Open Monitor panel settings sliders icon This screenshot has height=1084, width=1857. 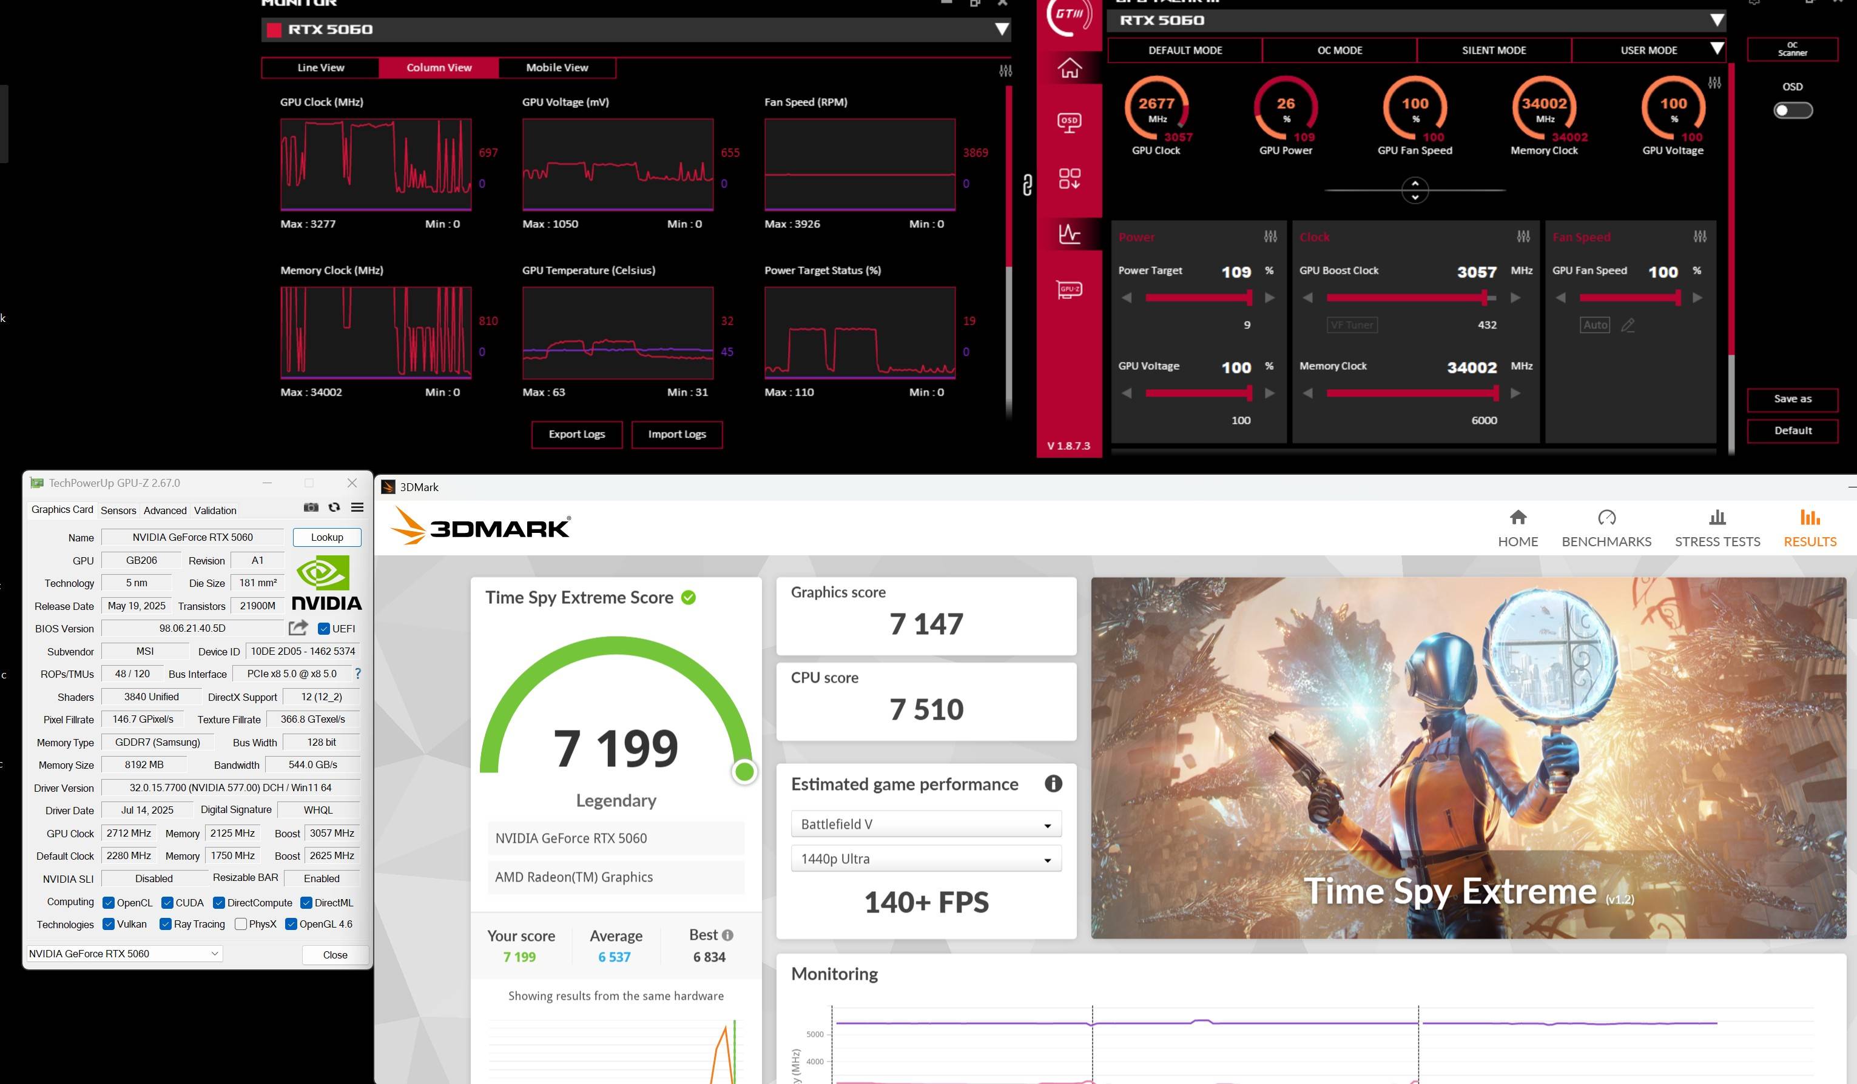pyautogui.click(x=1005, y=71)
